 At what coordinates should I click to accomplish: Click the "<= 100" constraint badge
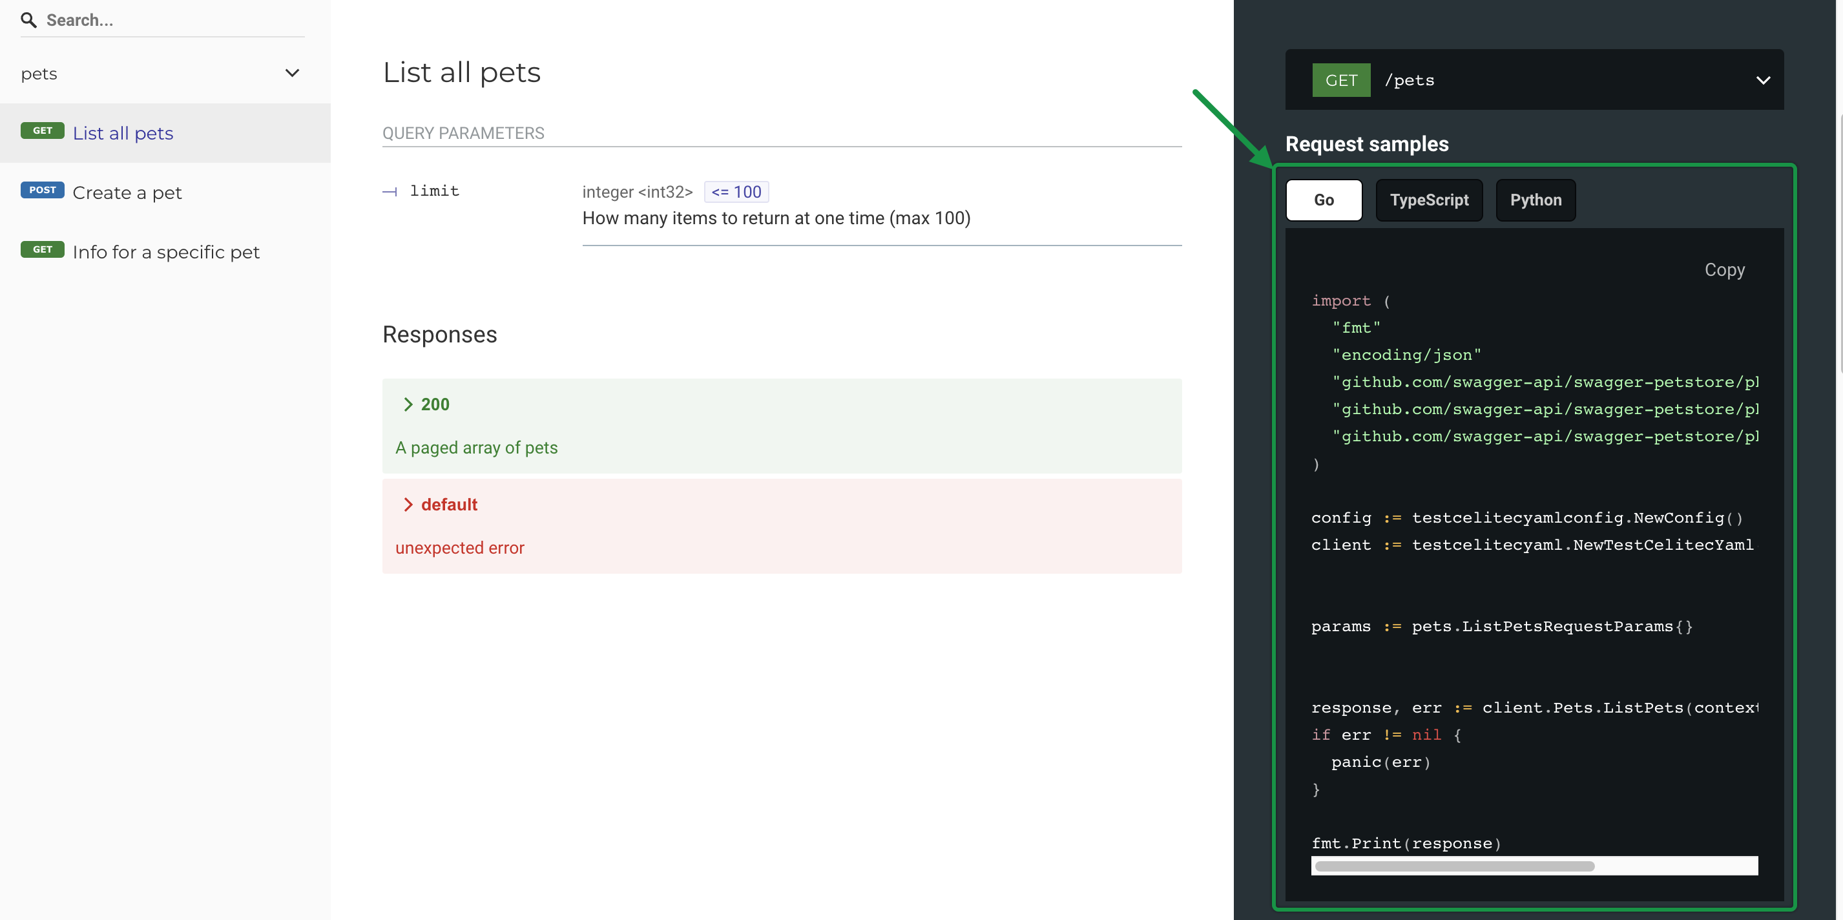coord(736,192)
